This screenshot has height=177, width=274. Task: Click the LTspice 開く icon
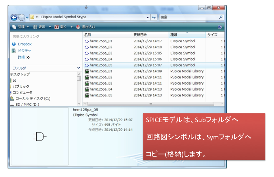(57, 27)
